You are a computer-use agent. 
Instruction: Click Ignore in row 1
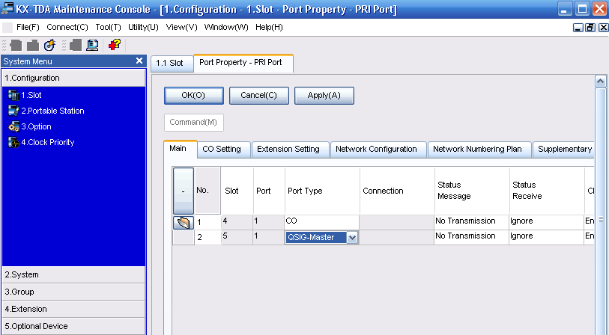[547, 222]
